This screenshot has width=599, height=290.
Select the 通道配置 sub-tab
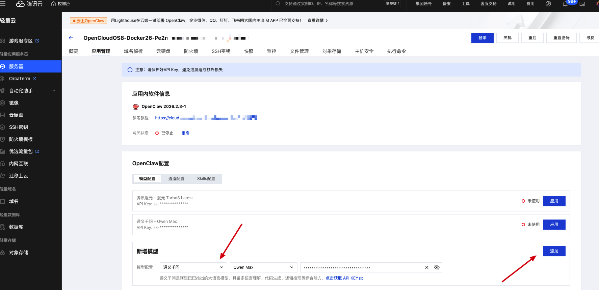pyautogui.click(x=176, y=179)
